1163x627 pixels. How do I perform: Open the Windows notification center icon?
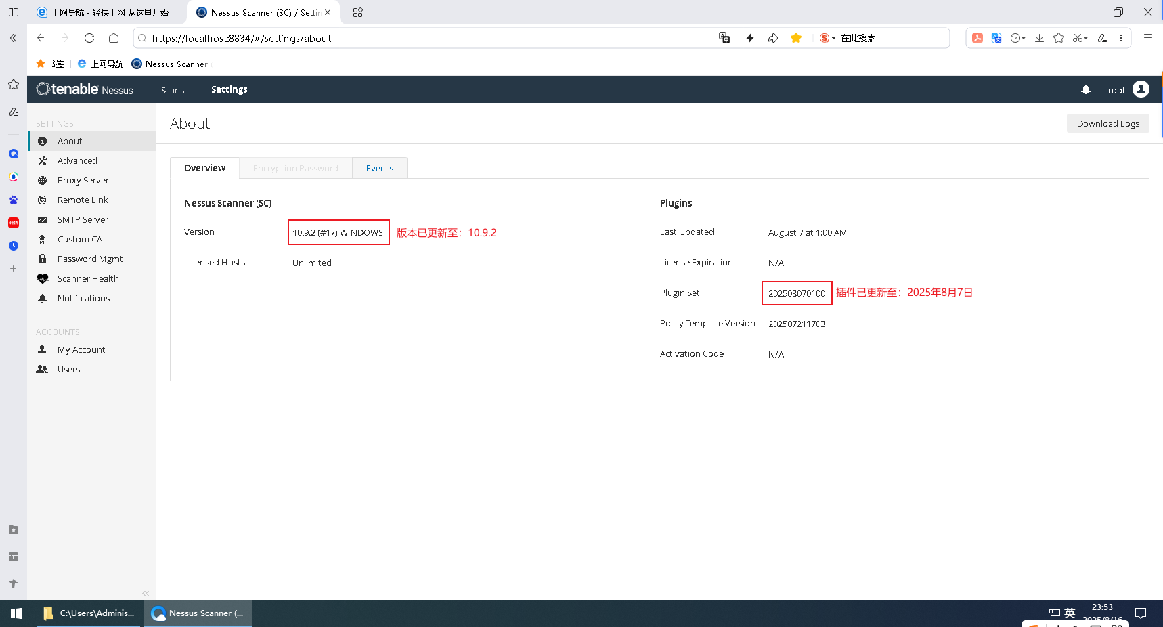pyautogui.click(x=1141, y=613)
